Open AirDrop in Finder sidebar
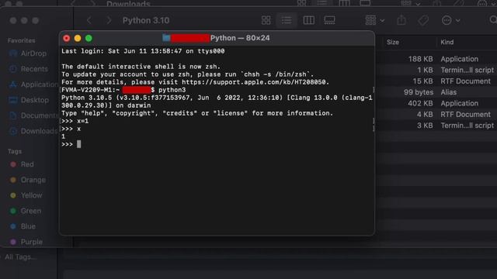The width and height of the screenshot is (497, 279). (x=28, y=53)
